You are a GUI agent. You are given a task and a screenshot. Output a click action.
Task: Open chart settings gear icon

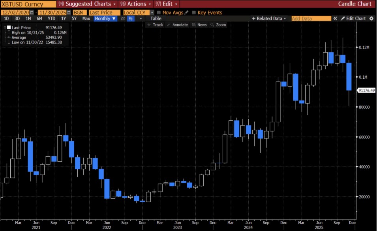click(x=371, y=19)
